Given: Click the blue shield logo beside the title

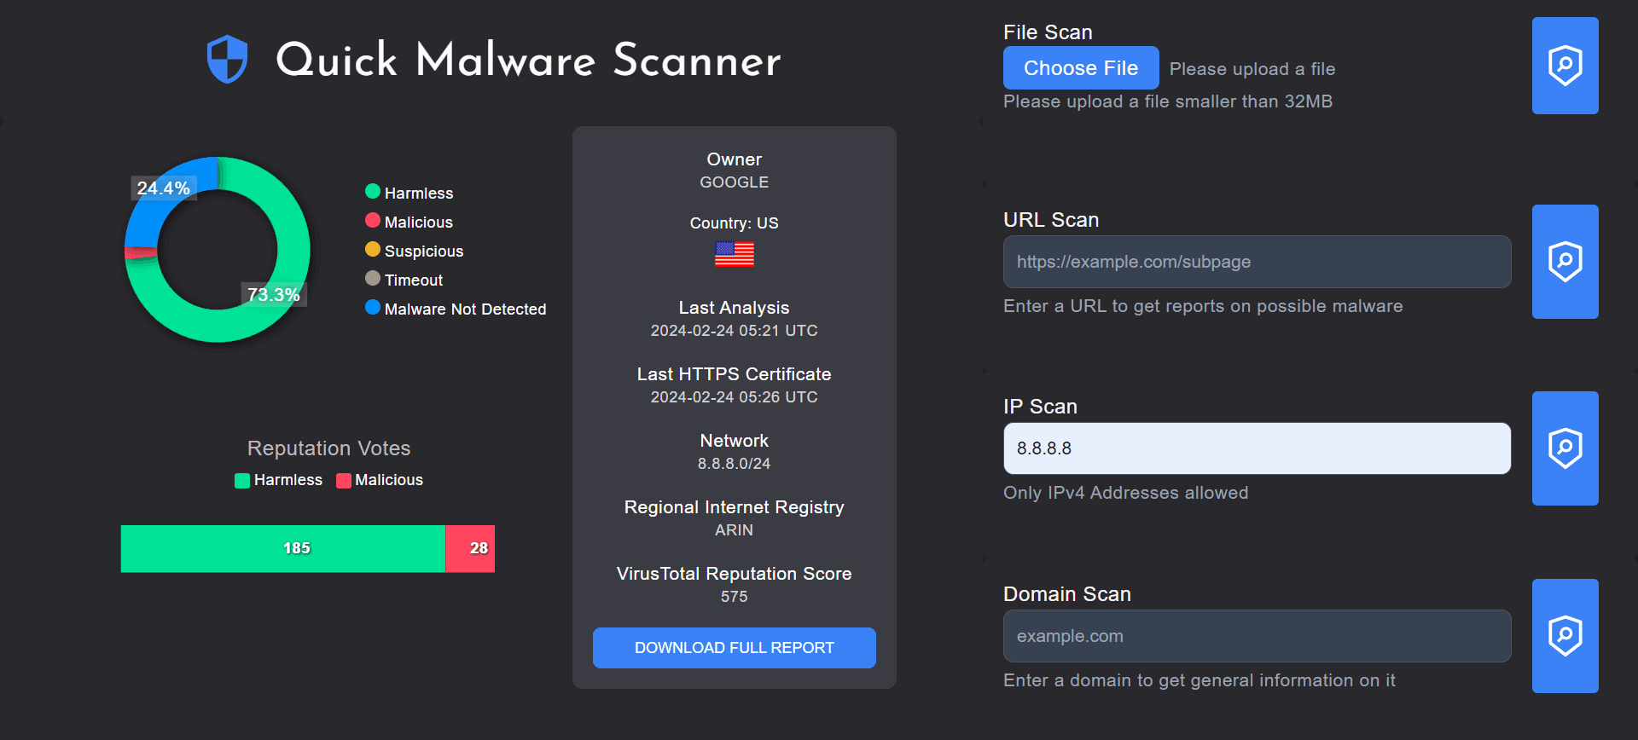Looking at the screenshot, I should (x=227, y=60).
